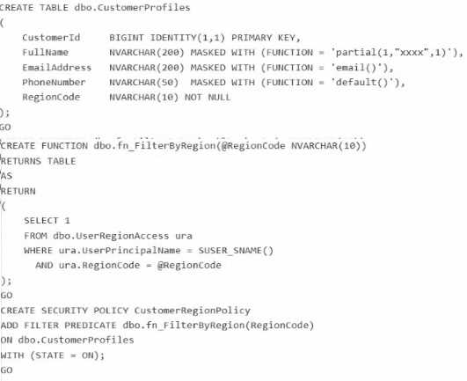This screenshot has width=467, height=381.
Task: Click the CustomerRegionPolicy policy name
Action: click(x=193, y=311)
